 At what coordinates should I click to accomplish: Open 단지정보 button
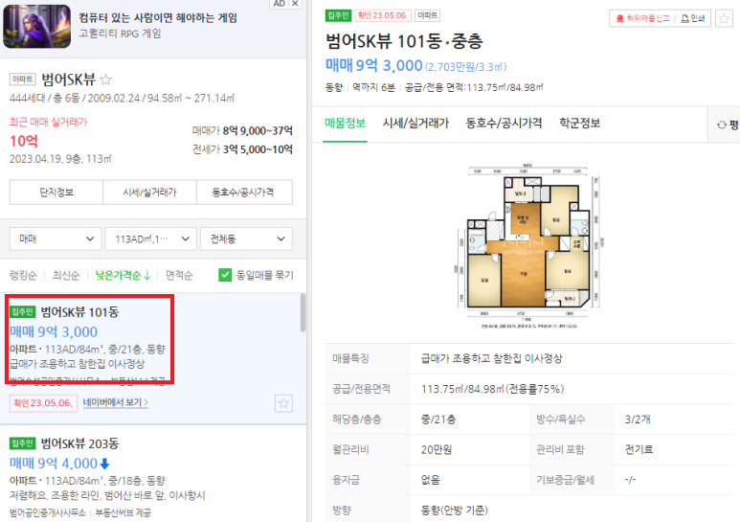(x=56, y=193)
